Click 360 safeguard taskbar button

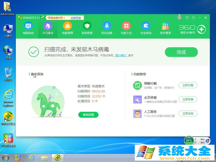(58, 158)
